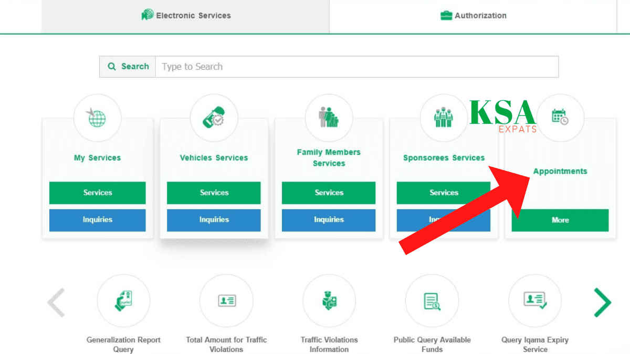Show next quick services with right chevron

coord(603,303)
